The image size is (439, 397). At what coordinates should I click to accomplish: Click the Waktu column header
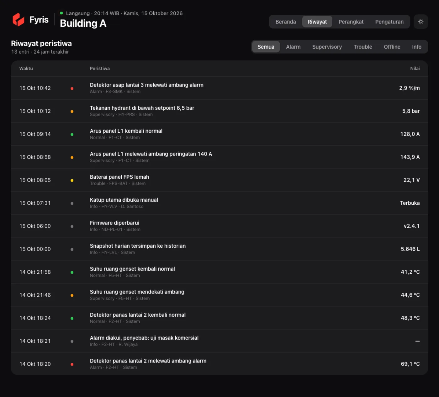click(26, 68)
